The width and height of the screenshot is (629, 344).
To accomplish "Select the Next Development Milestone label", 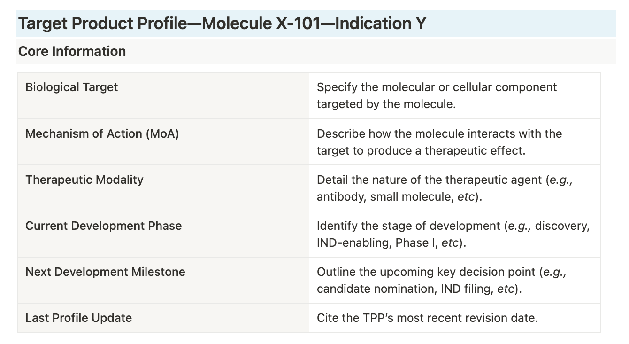I will 105,272.
